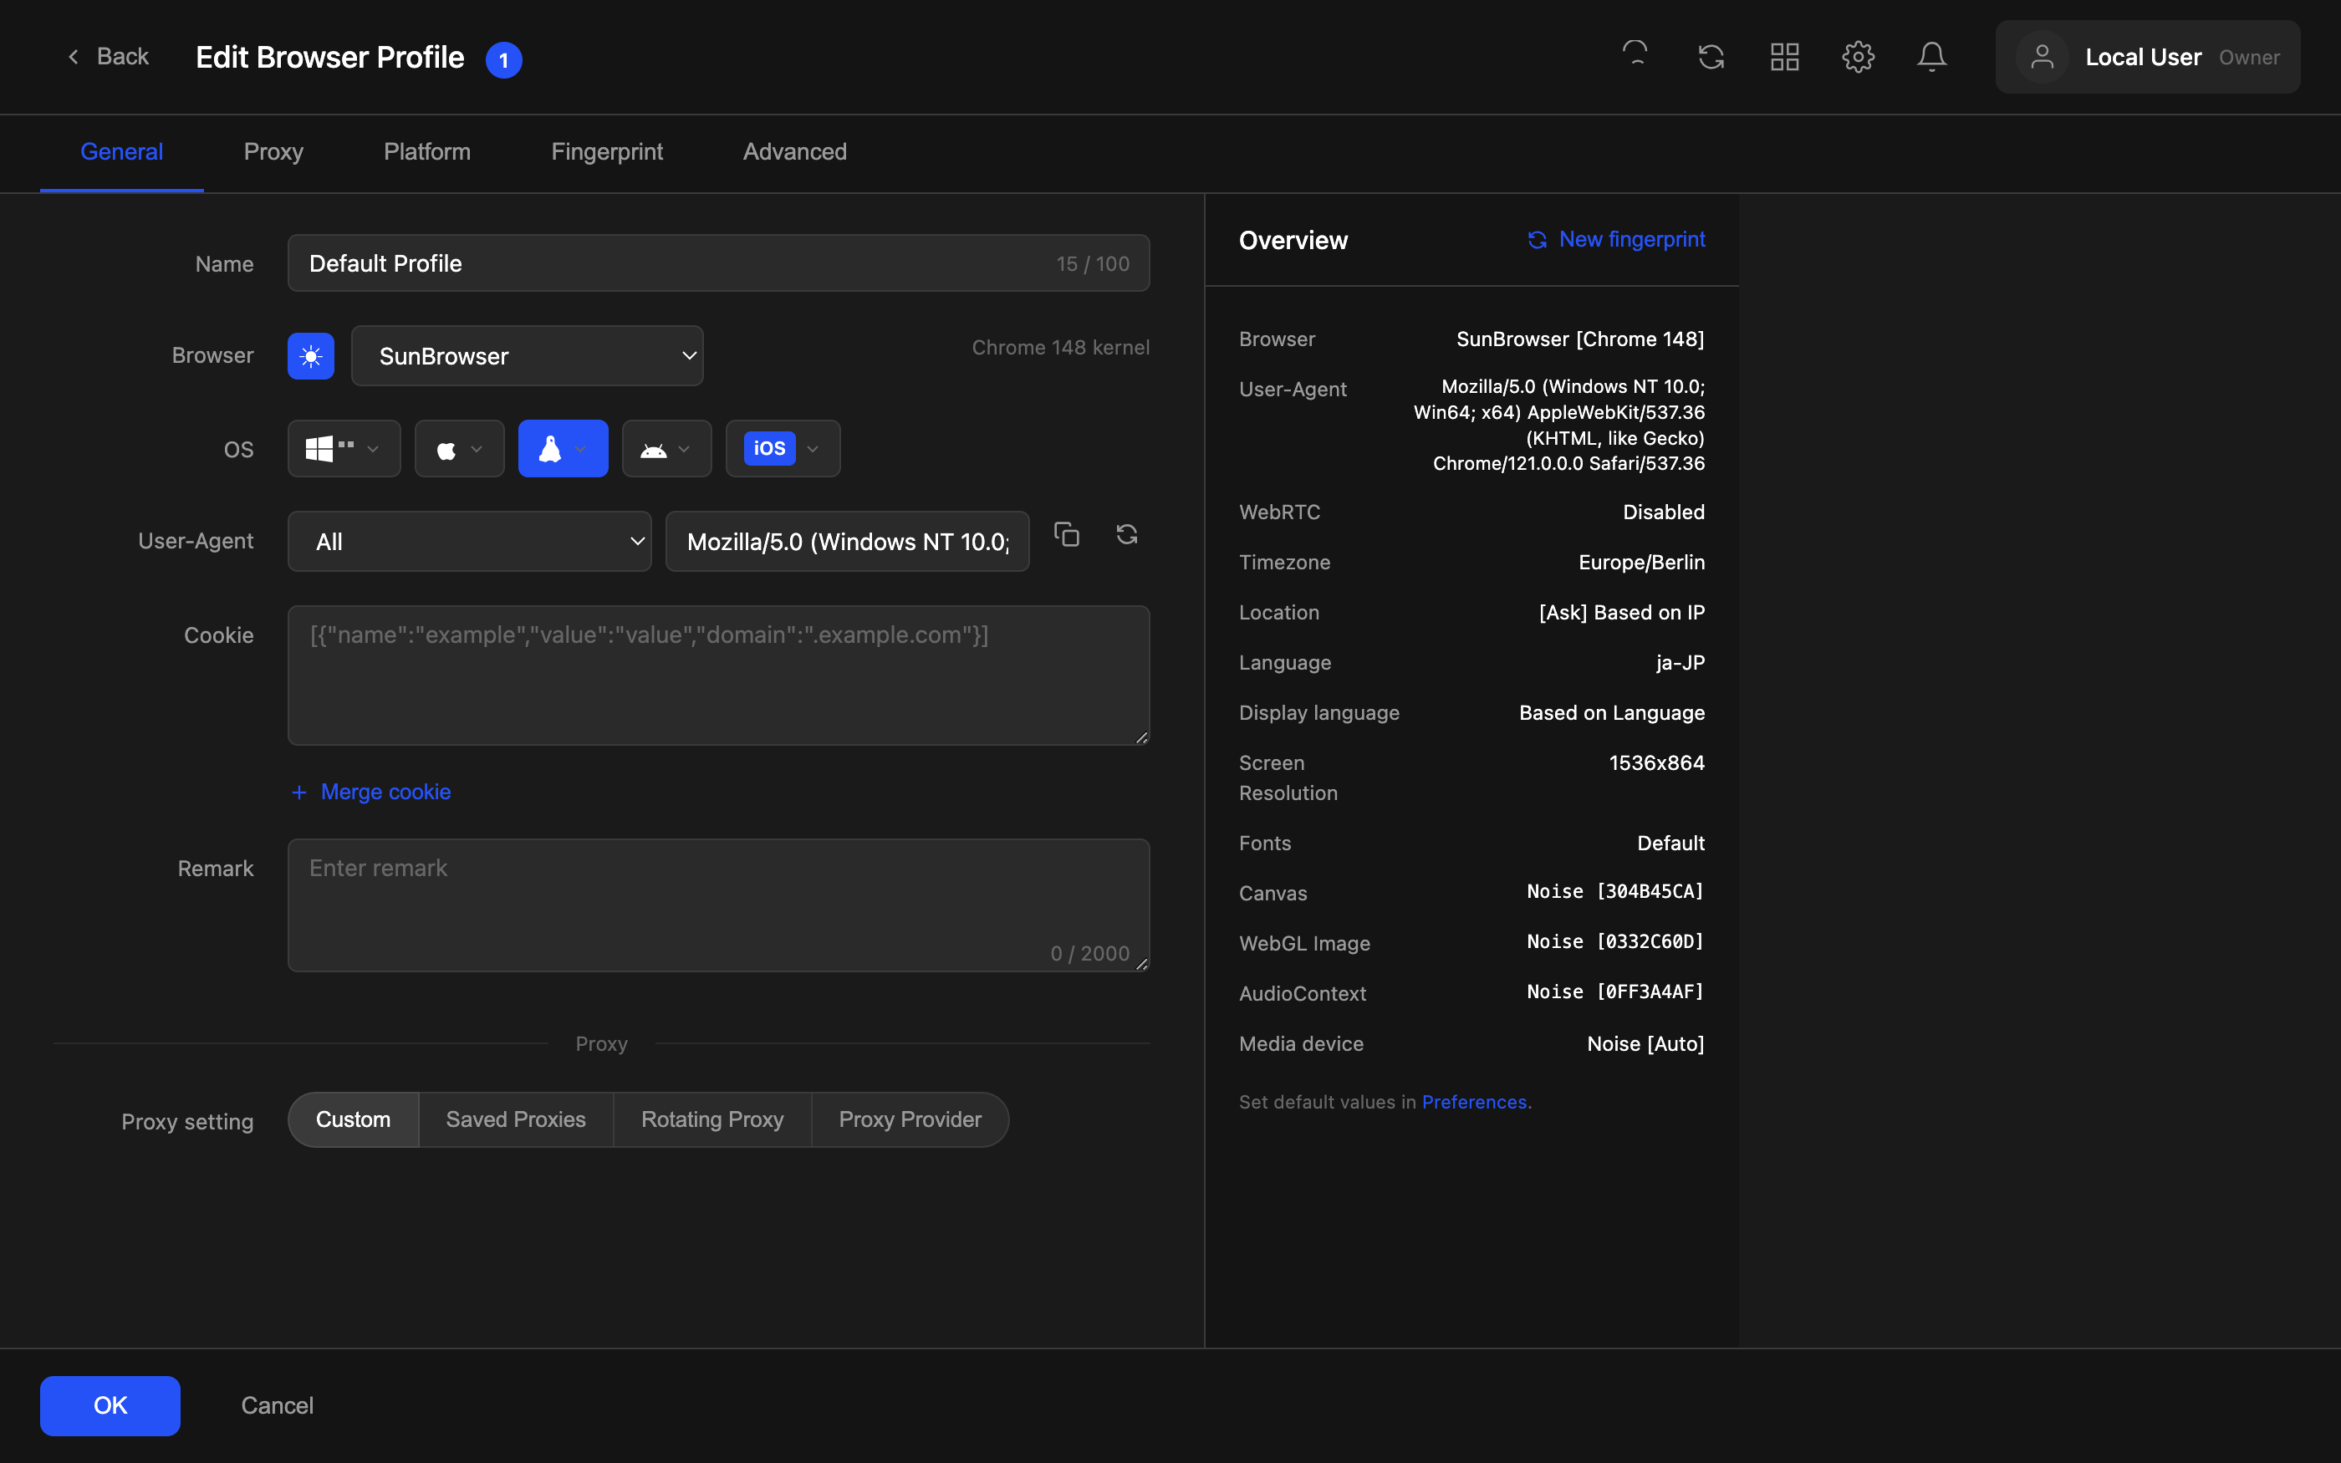Switch to the Fingerprint tab
2341x1463 pixels.
(x=606, y=152)
